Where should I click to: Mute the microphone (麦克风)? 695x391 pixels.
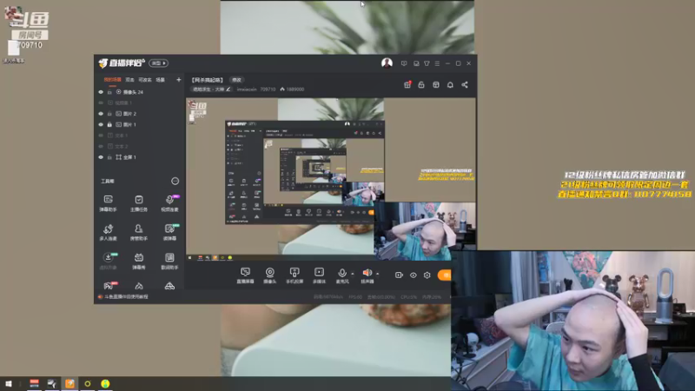point(341,275)
